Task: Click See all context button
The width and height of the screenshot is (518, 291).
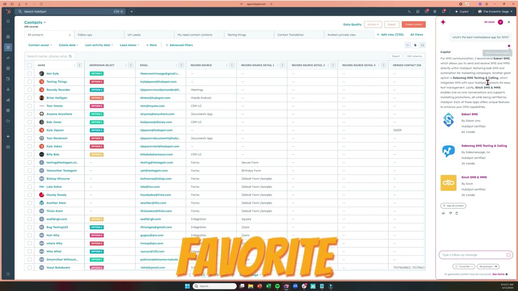Action: pyautogui.click(x=453, y=206)
